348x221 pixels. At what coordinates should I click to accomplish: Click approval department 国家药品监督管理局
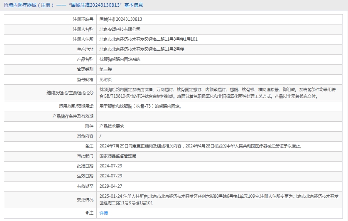pyautogui.click(x=118, y=156)
